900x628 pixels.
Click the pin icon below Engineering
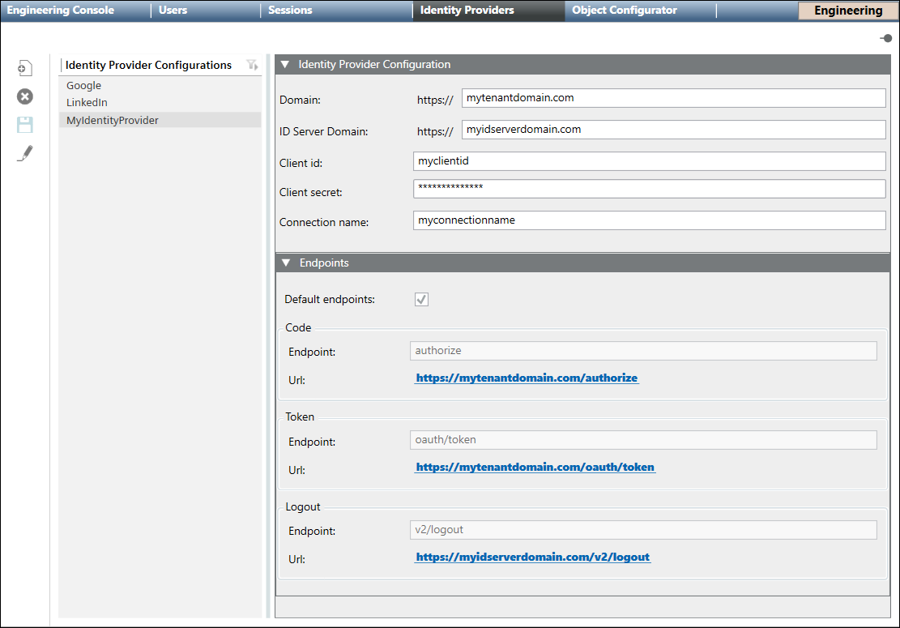tap(886, 38)
